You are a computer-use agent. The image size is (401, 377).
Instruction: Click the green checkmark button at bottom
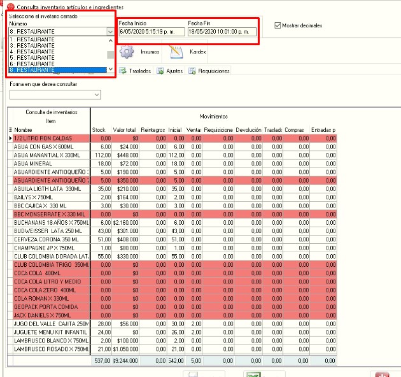253,376
